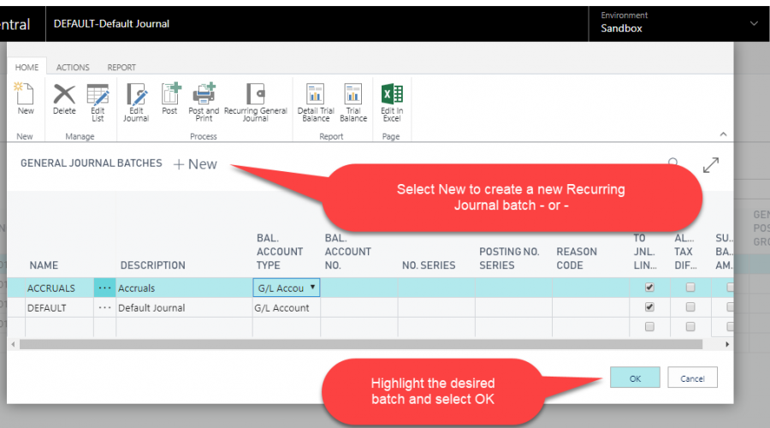Click the New document ribbon icon

click(25, 99)
